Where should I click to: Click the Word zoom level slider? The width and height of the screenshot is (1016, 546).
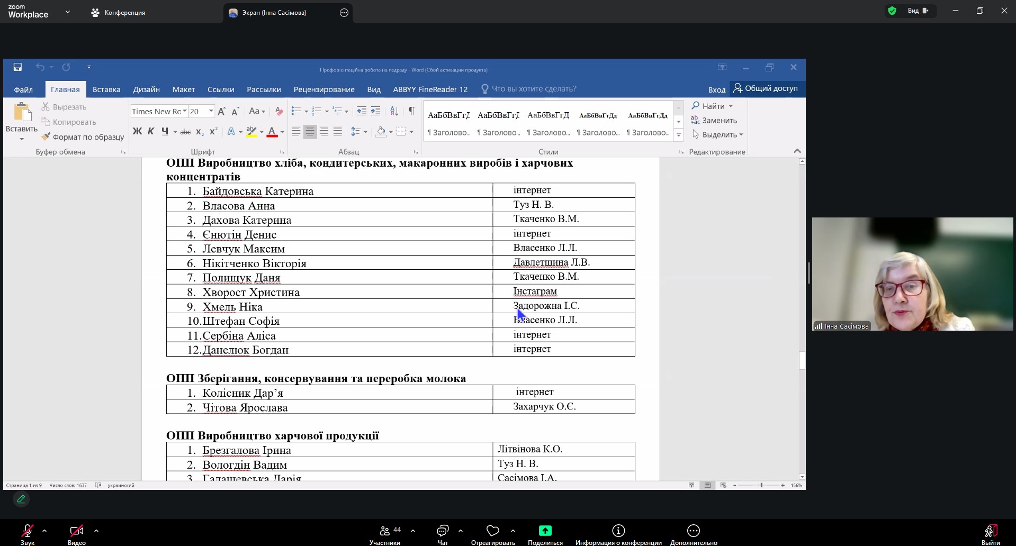pyautogui.click(x=761, y=485)
